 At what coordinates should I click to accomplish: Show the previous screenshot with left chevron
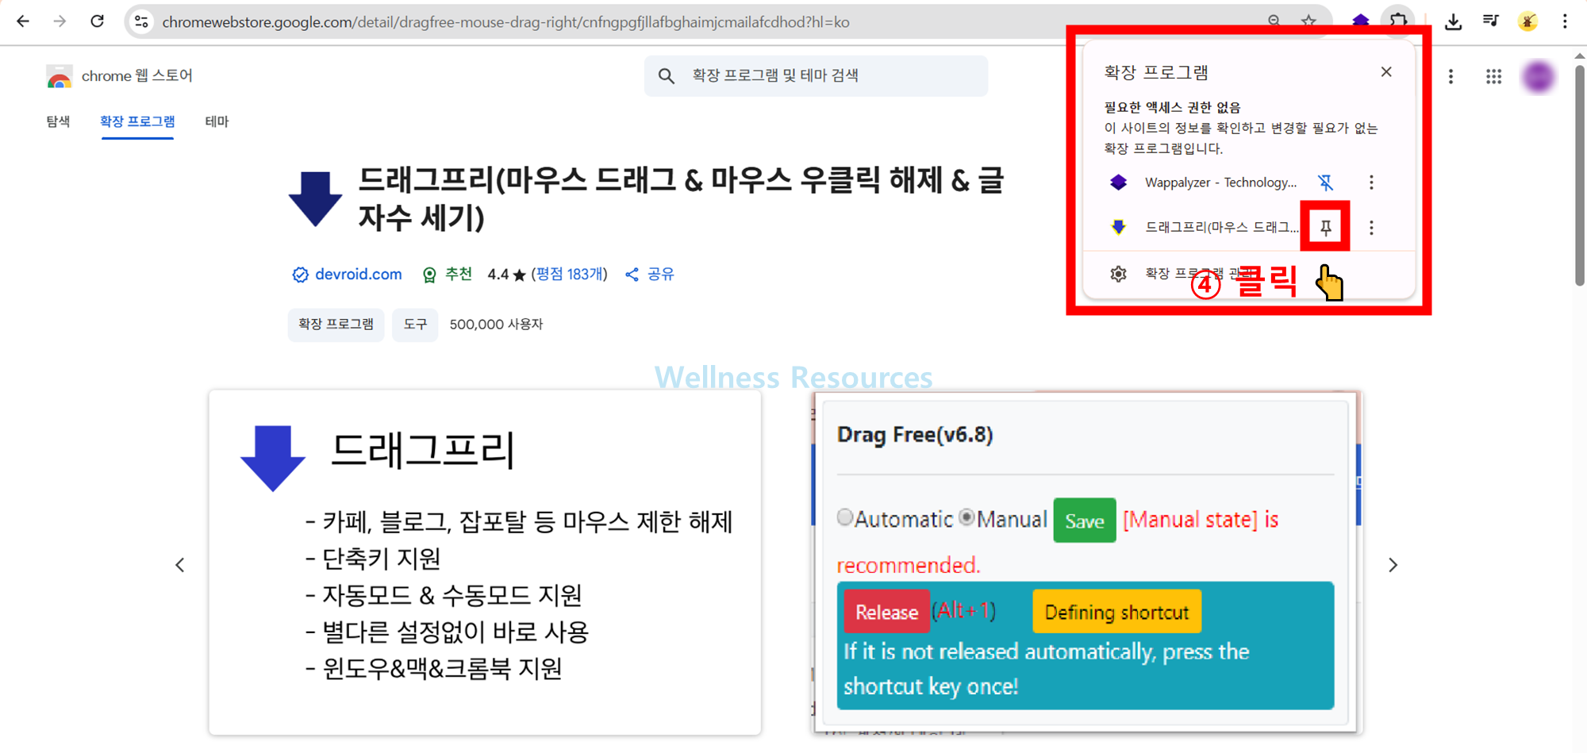pyautogui.click(x=180, y=565)
